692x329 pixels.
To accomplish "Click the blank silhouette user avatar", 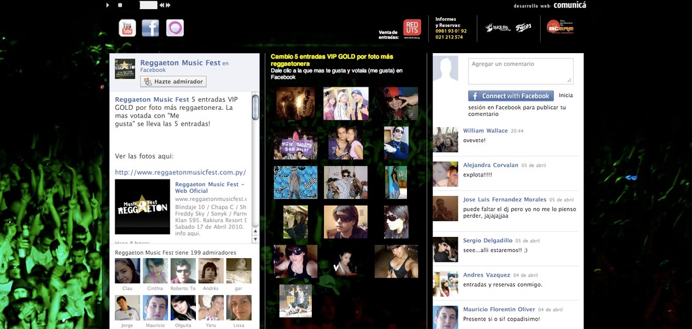I will point(445,69).
